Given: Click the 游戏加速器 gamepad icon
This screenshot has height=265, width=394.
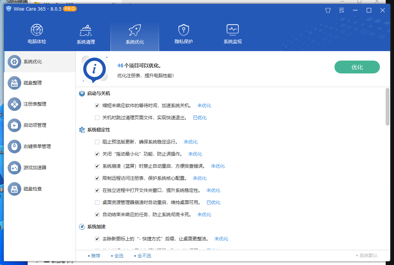Looking at the screenshot, I should tap(14, 167).
